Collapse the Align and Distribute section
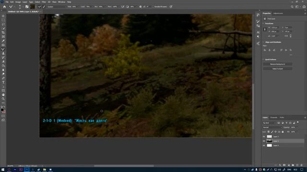Image resolution: width=307 pixels, height=172 pixels. tap(263, 42)
